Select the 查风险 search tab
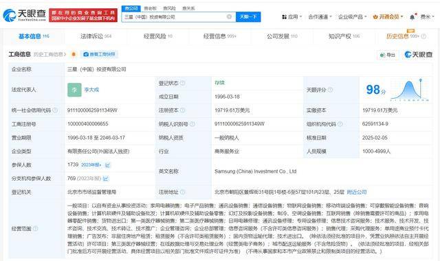 [x=170, y=8]
